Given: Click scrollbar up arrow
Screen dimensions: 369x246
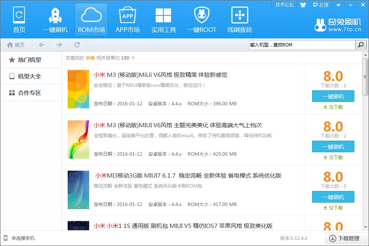Looking at the screenshot, I should [x=366, y=55].
